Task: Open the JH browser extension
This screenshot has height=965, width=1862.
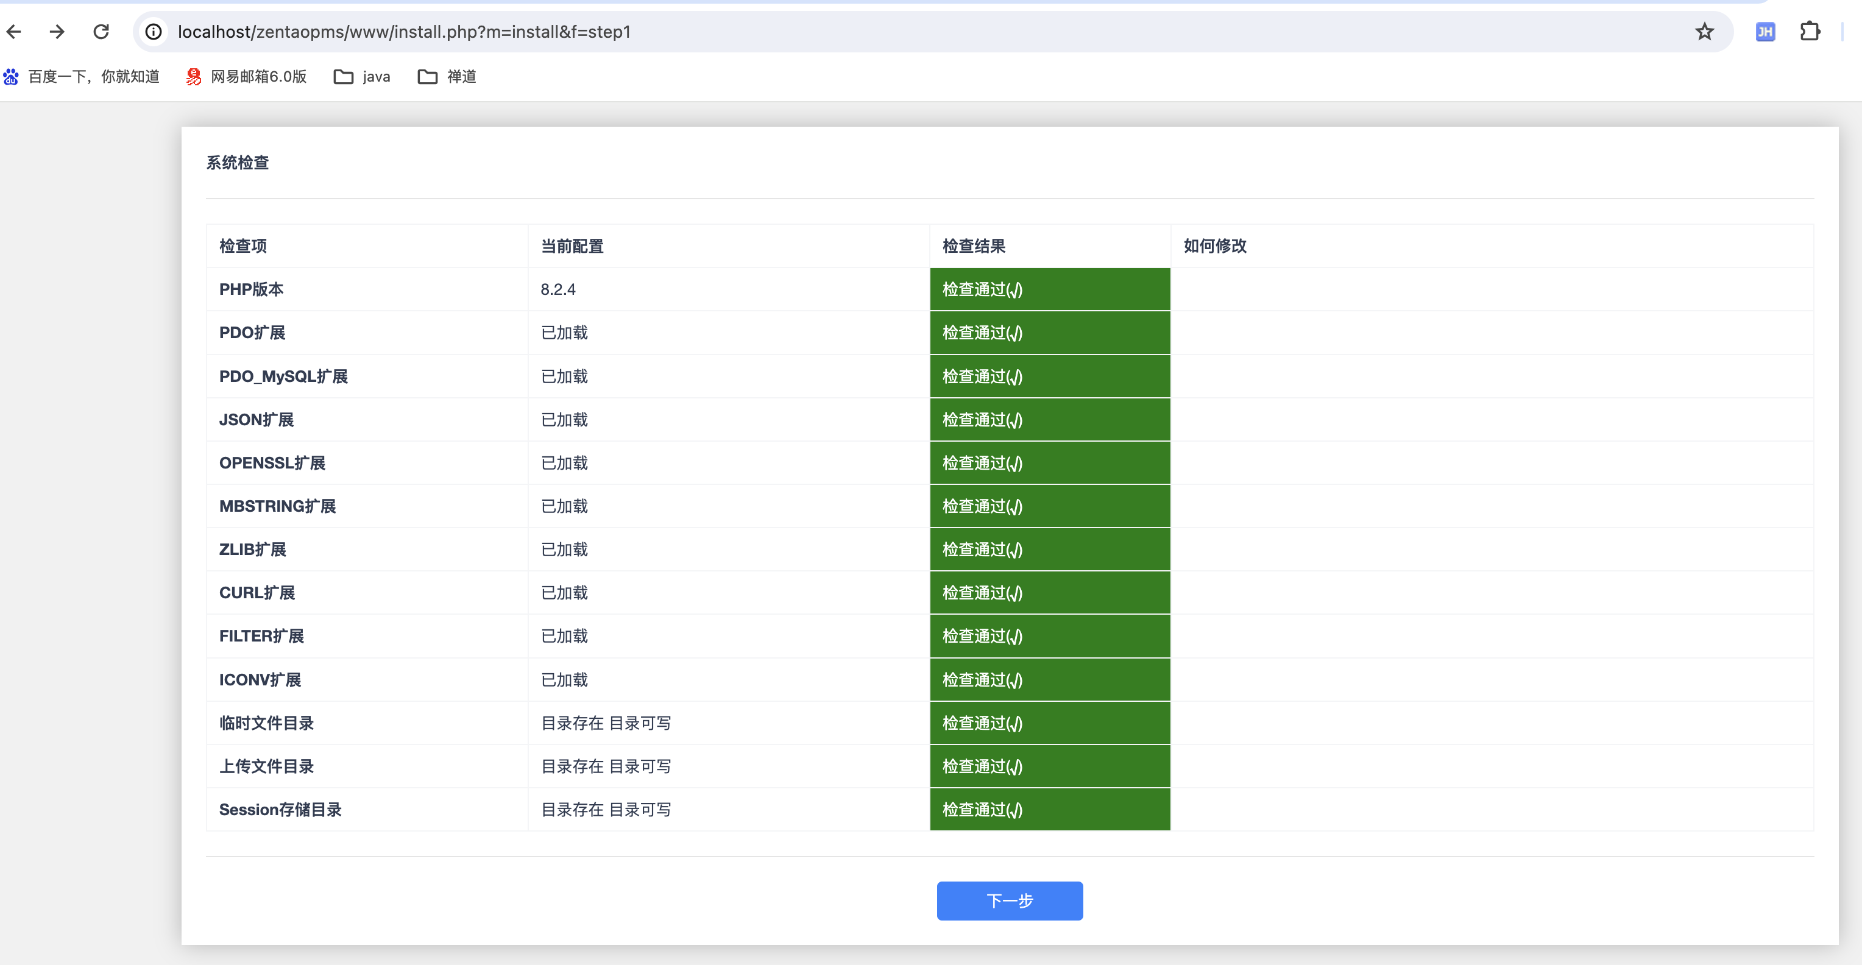Action: click(1765, 32)
